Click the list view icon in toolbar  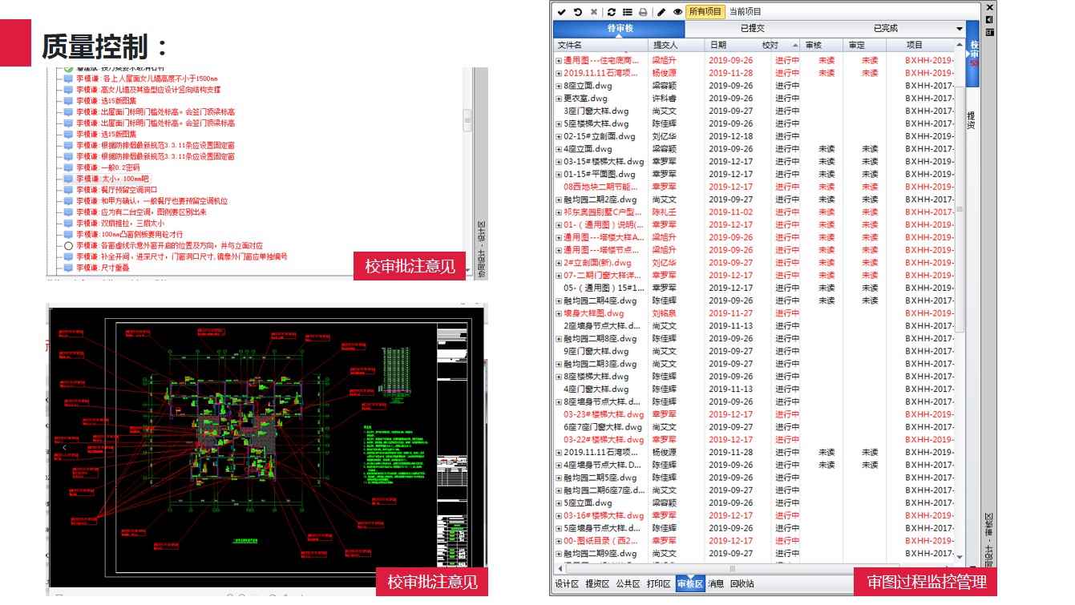point(627,12)
